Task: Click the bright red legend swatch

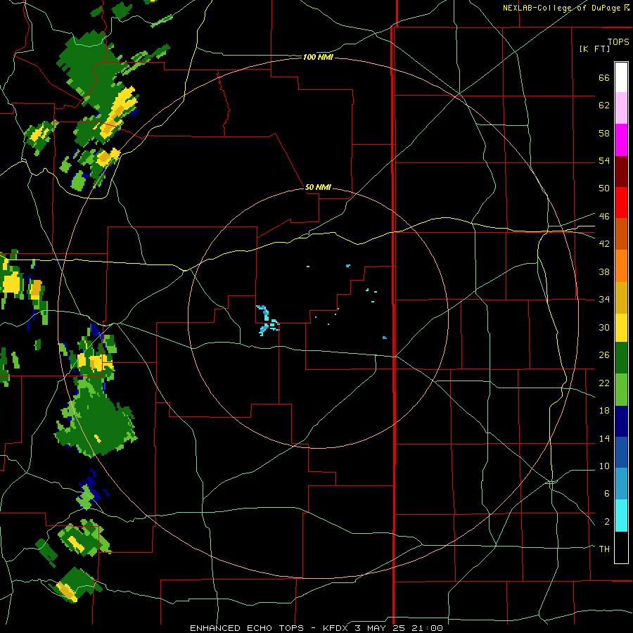Action: pos(621,203)
